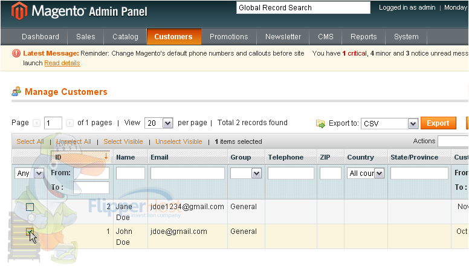Open the Sales menu

(x=86, y=36)
